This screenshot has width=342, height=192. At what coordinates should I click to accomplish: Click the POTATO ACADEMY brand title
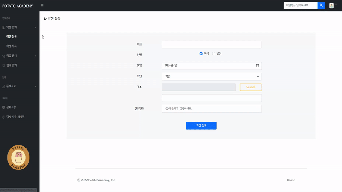(x=18, y=6)
